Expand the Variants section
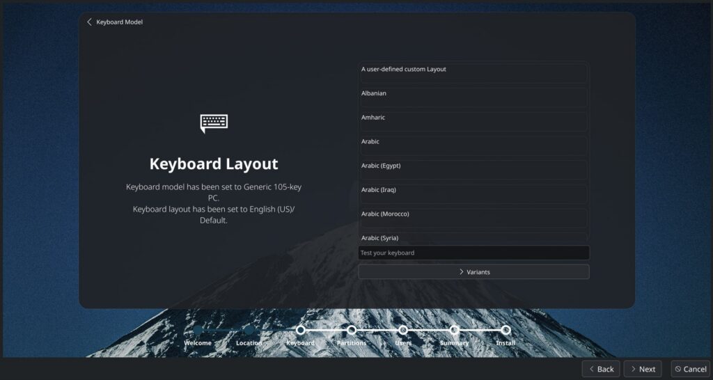Image resolution: width=713 pixels, height=380 pixels. coord(473,272)
